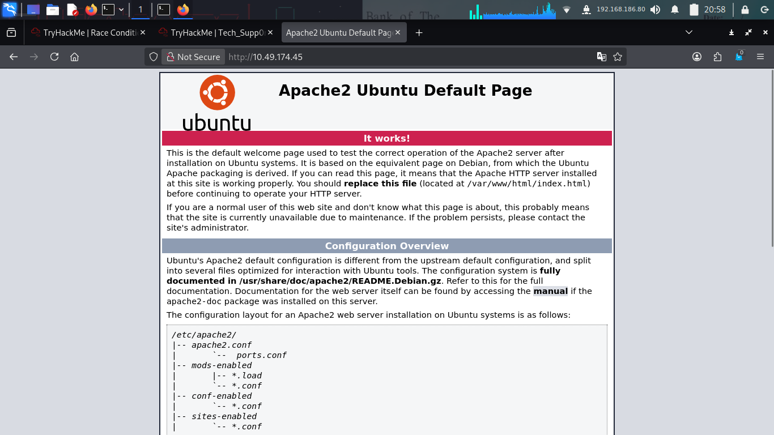Open the translate page icon
The height and width of the screenshot is (435, 774).
pos(602,57)
